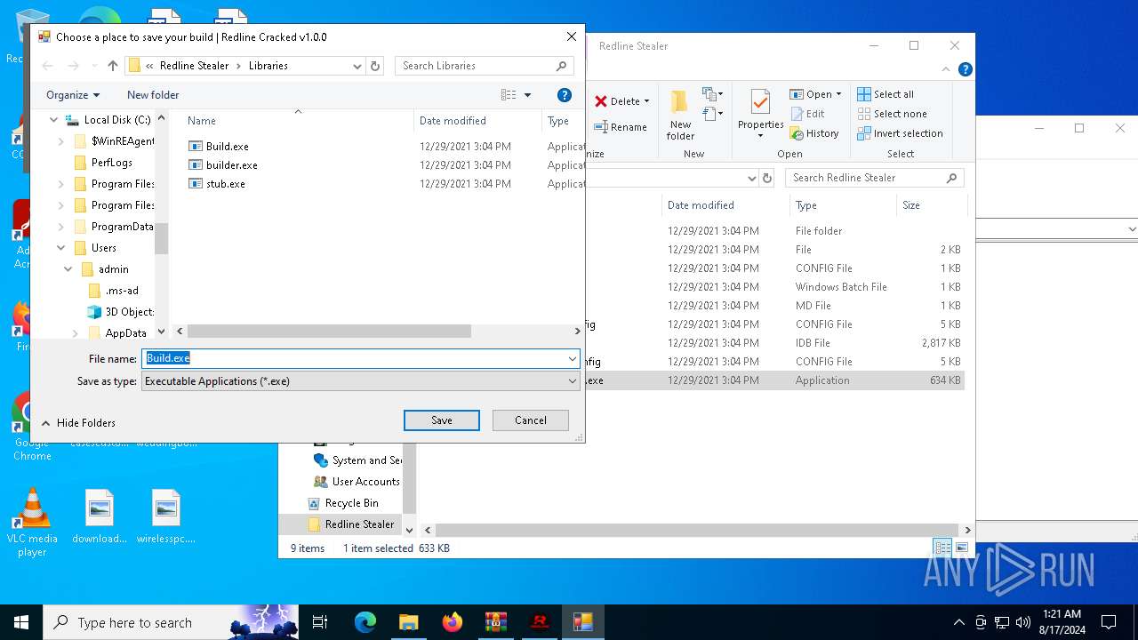Collapse the Local Disk (C:) tree node

[x=53, y=120]
